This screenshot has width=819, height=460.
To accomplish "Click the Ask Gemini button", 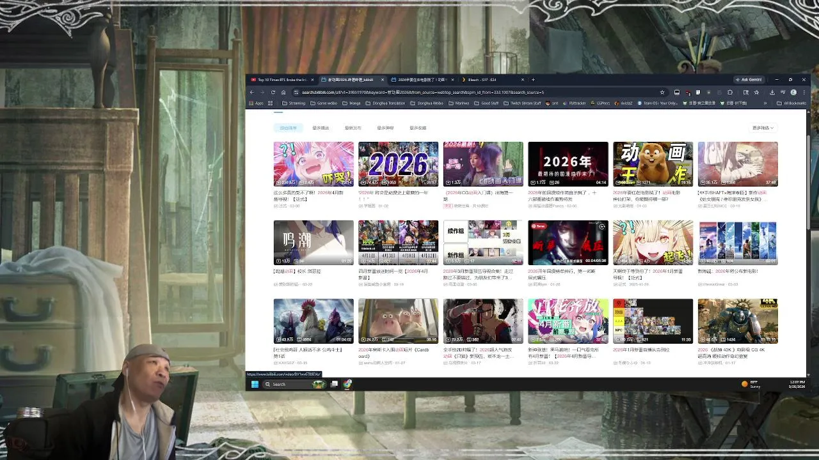I will click(x=748, y=80).
